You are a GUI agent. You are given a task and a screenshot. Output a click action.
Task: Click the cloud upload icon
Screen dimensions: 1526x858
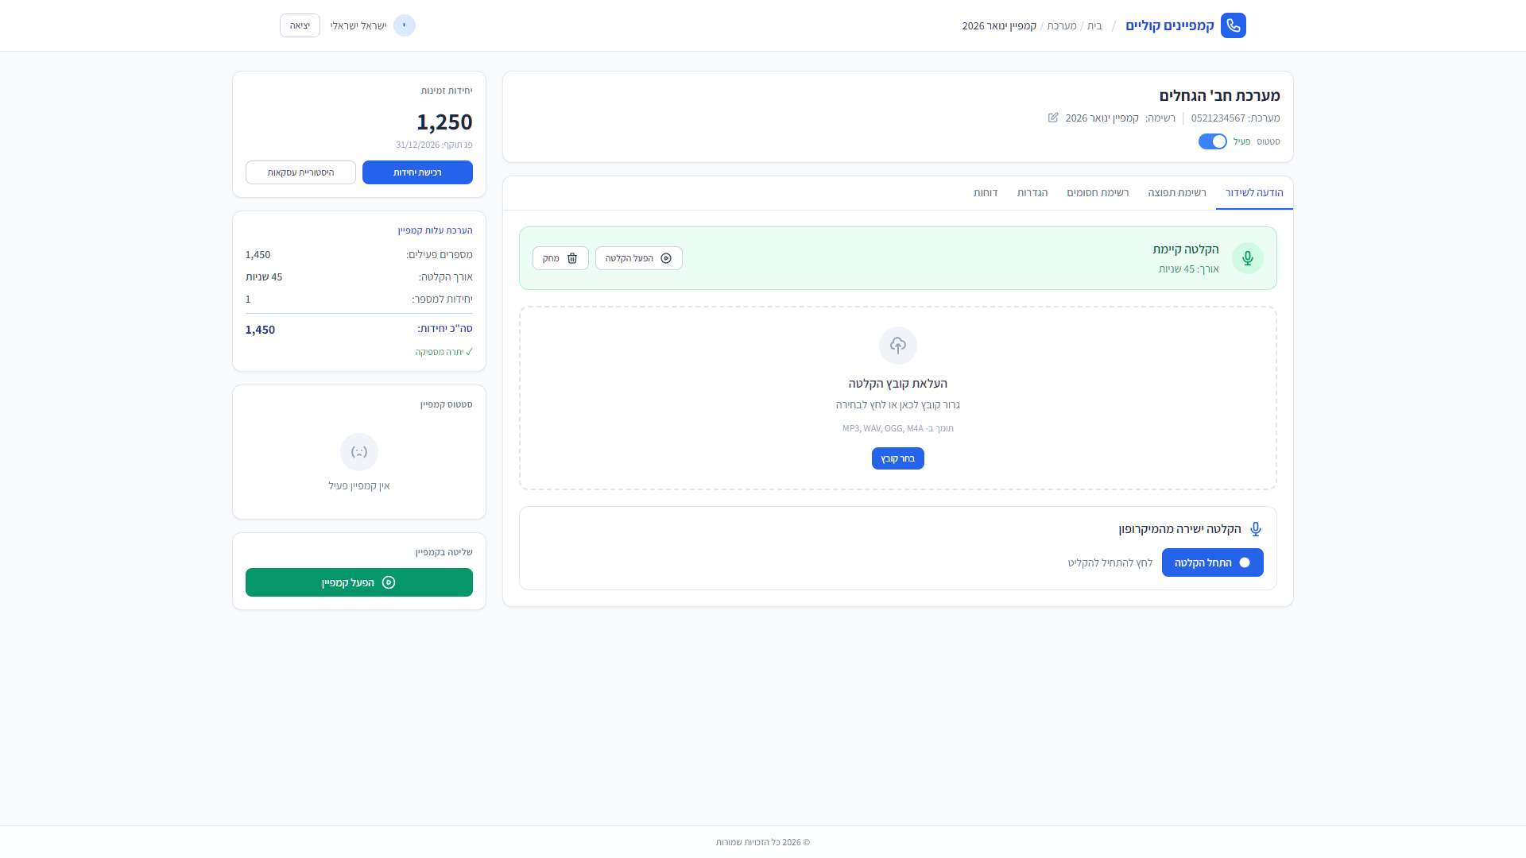[x=897, y=346]
